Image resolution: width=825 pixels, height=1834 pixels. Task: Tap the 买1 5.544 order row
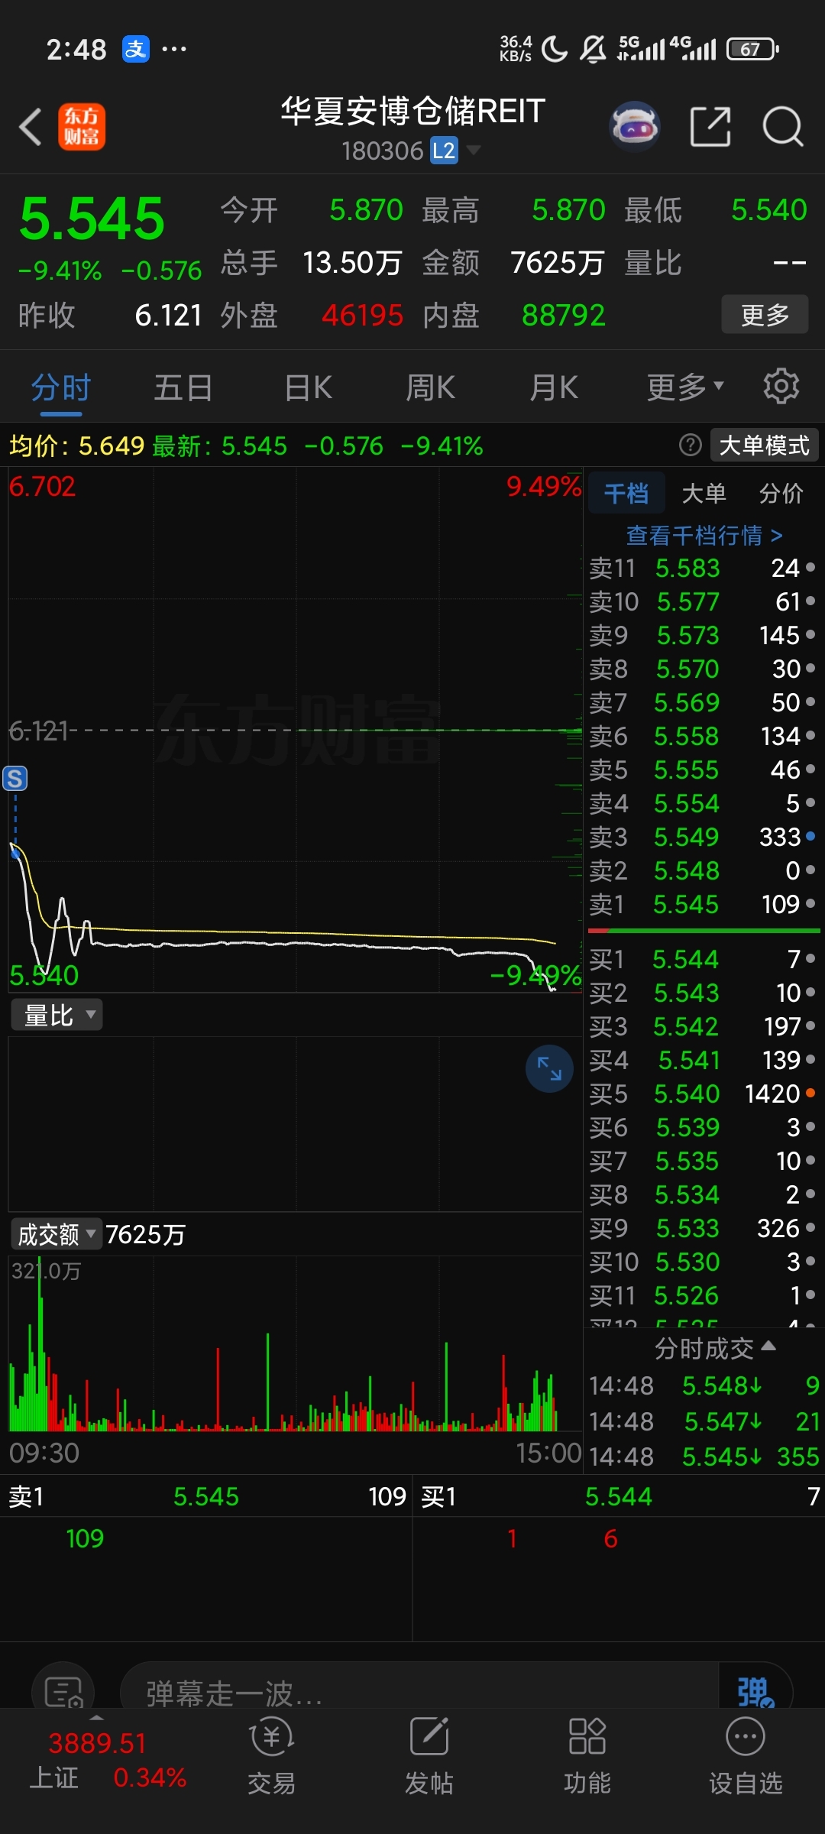click(703, 959)
